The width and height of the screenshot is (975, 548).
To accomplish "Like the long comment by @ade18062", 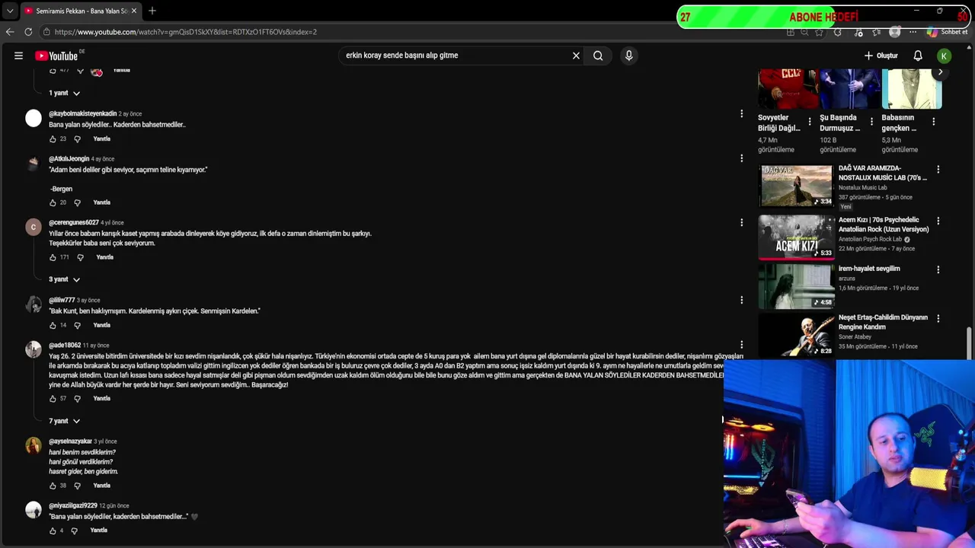I will pyautogui.click(x=53, y=399).
